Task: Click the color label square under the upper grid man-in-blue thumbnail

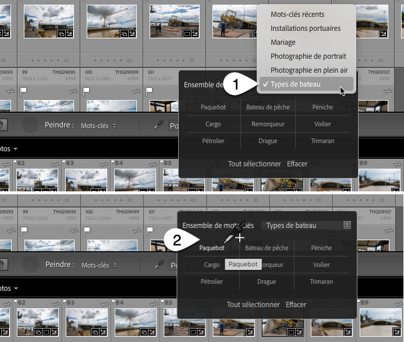Action: click(x=192, y=60)
